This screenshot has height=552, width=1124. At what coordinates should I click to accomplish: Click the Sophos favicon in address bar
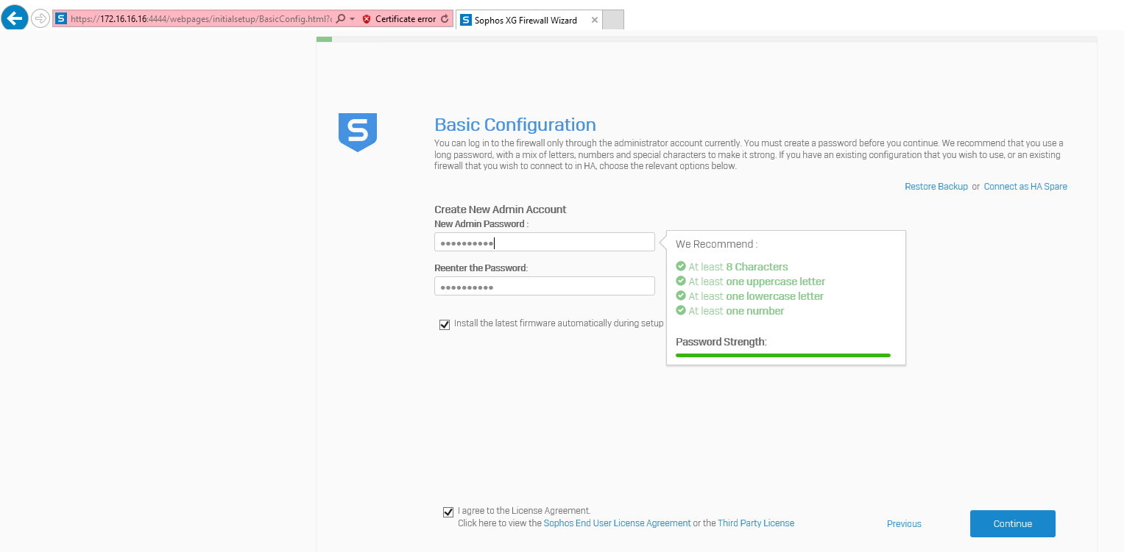61,19
